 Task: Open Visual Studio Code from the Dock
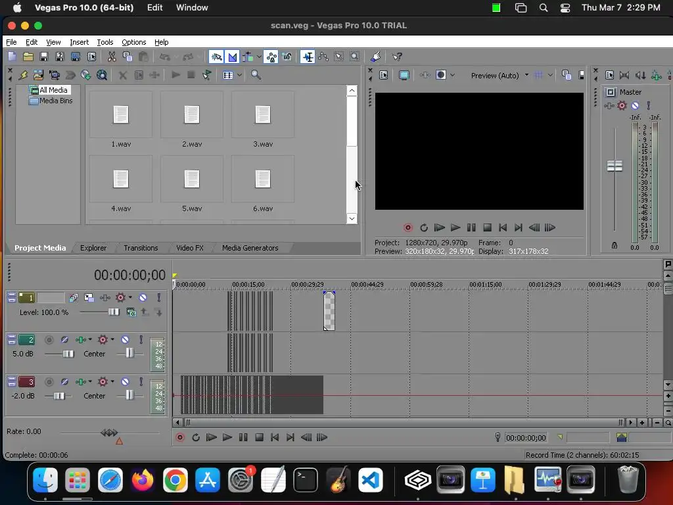371,479
